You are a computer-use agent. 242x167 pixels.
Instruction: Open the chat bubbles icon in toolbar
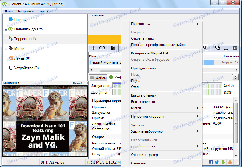coord(218,48)
